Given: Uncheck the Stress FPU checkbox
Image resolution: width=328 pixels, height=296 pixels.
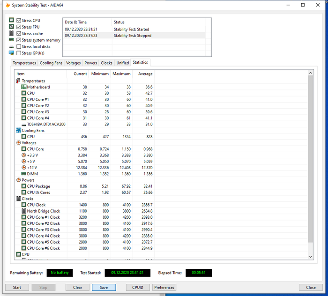Looking at the screenshot, I should (x=19, y=27).
